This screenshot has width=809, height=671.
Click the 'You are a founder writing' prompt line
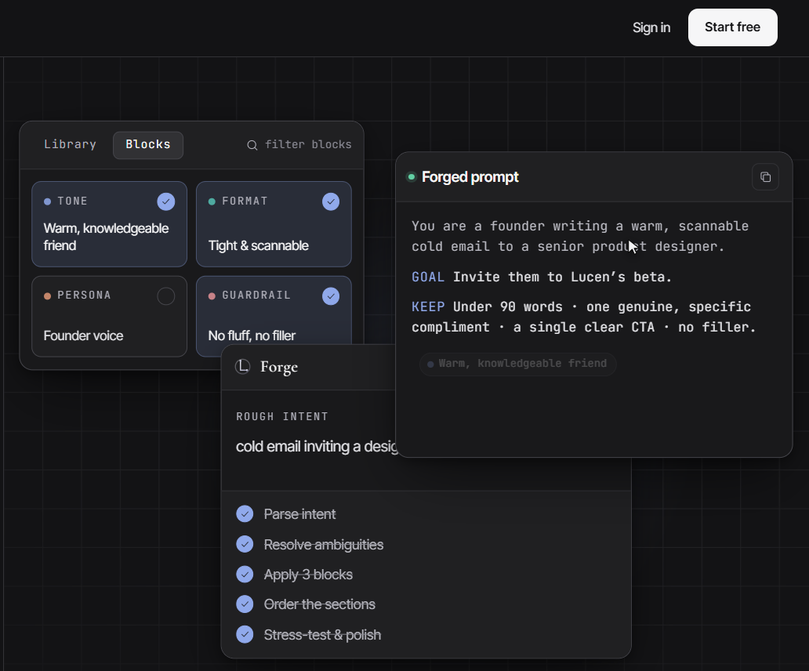point(580,227)
